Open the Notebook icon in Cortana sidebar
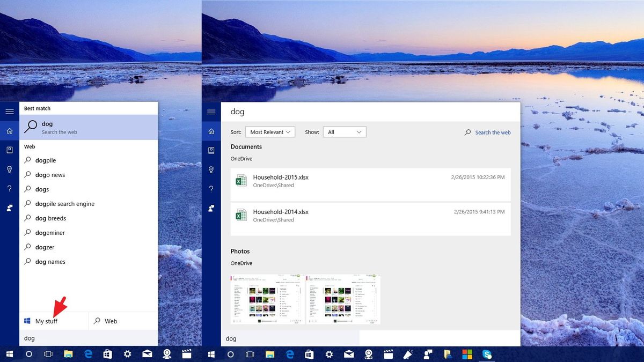Screen dimensions: 644x362 point(9,150)
